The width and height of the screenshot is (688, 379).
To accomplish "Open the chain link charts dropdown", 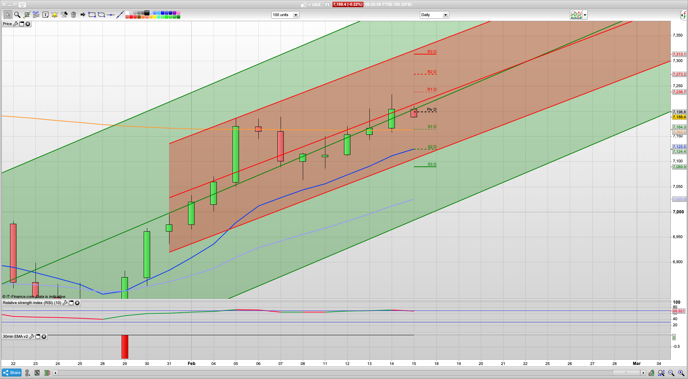I will [x=28, y=373].
